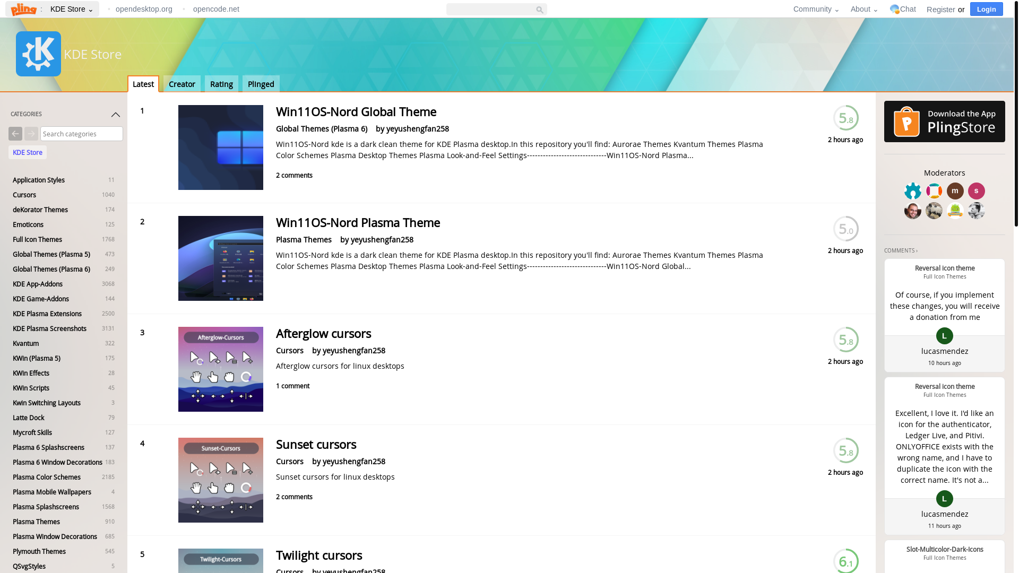Click the grayscale photo moderator avatar
1019x573 pixels.
pos(976,211)
